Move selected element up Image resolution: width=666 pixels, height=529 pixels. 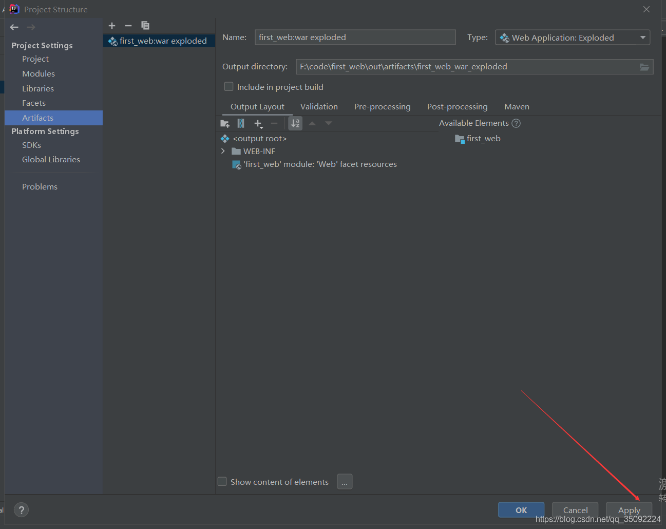[312, 123]
